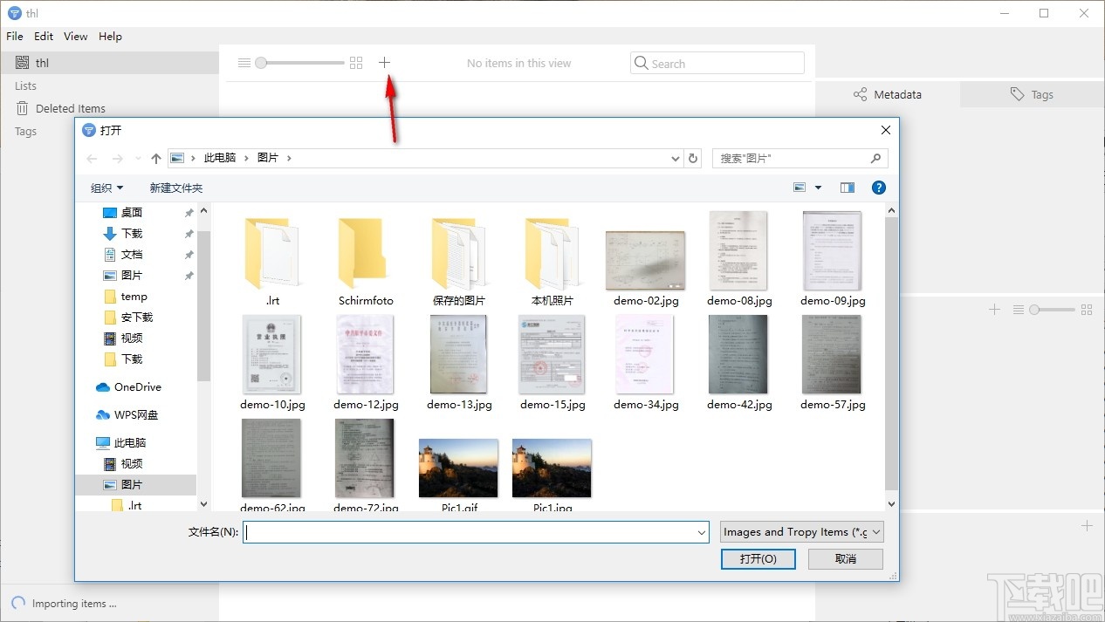Select demo-34.jpg thumbnail
1105x622 pixels.
point(646,355)
